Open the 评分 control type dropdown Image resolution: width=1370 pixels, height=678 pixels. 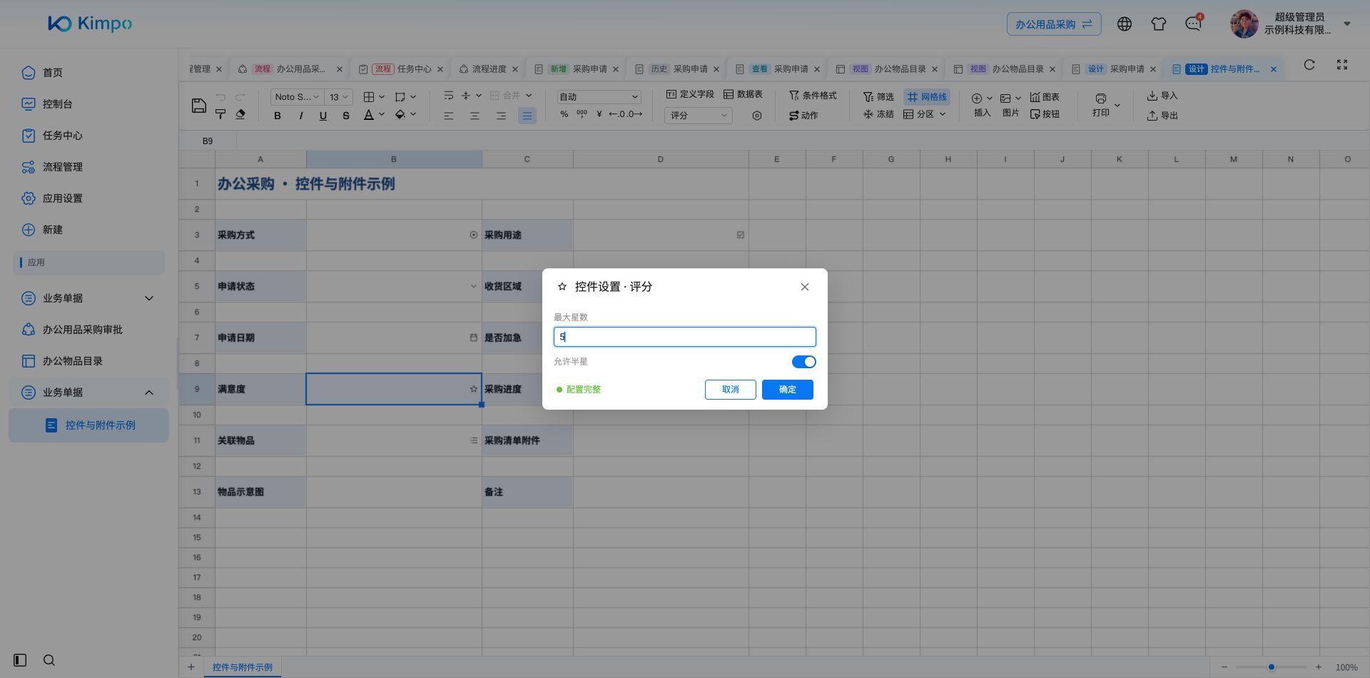click(699, 115)
